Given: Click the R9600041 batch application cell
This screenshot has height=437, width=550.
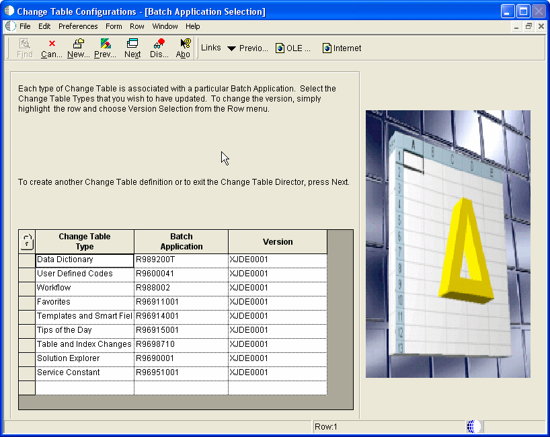Looking at the screenshot, I should click(x=181, y=274).
